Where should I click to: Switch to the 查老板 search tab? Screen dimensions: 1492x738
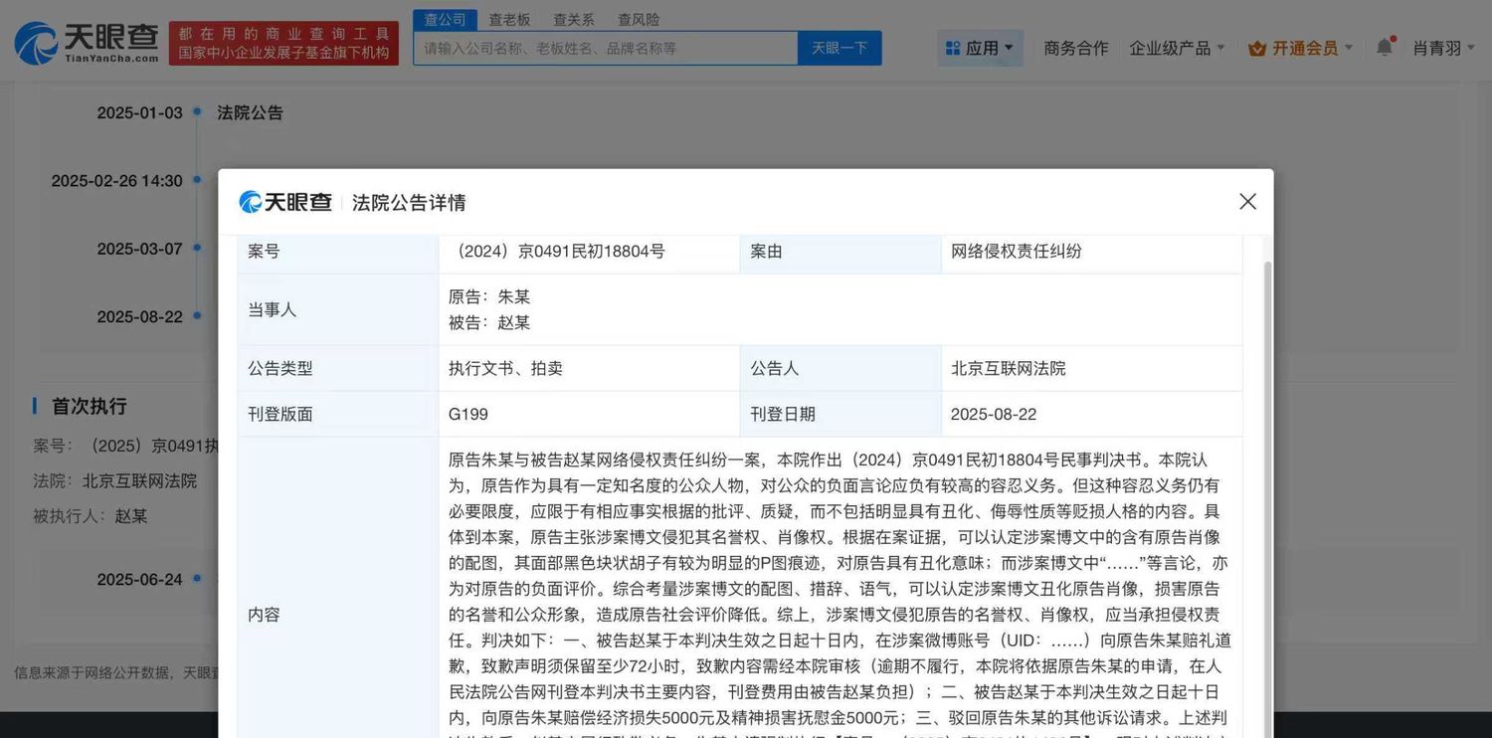[509, 20]
